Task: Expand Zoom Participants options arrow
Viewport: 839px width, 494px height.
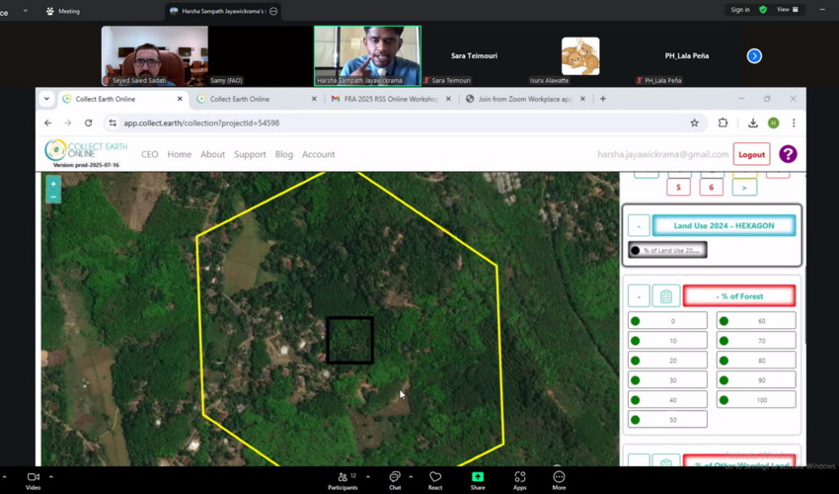Action: 368,477
